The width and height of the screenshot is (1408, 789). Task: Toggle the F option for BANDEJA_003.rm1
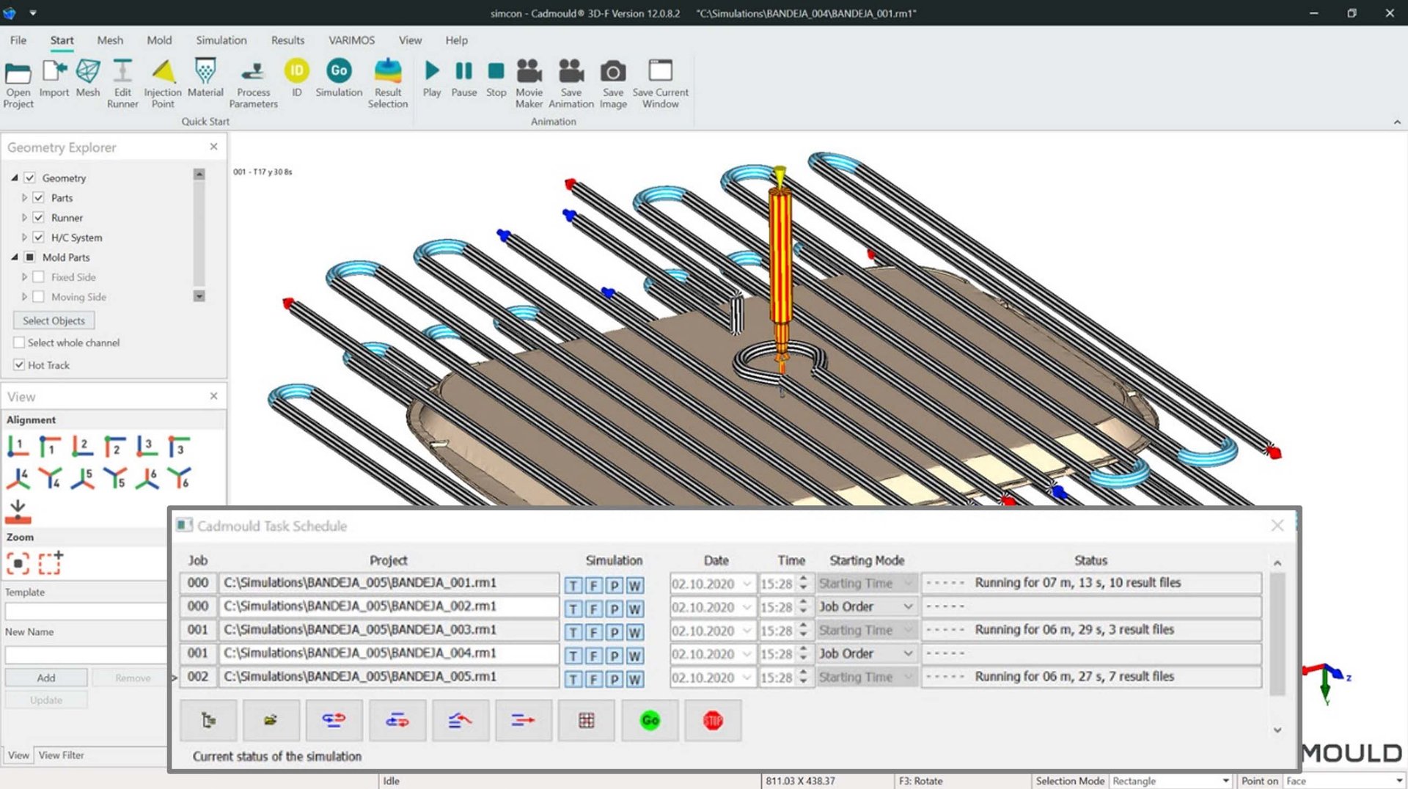point(594,632)
